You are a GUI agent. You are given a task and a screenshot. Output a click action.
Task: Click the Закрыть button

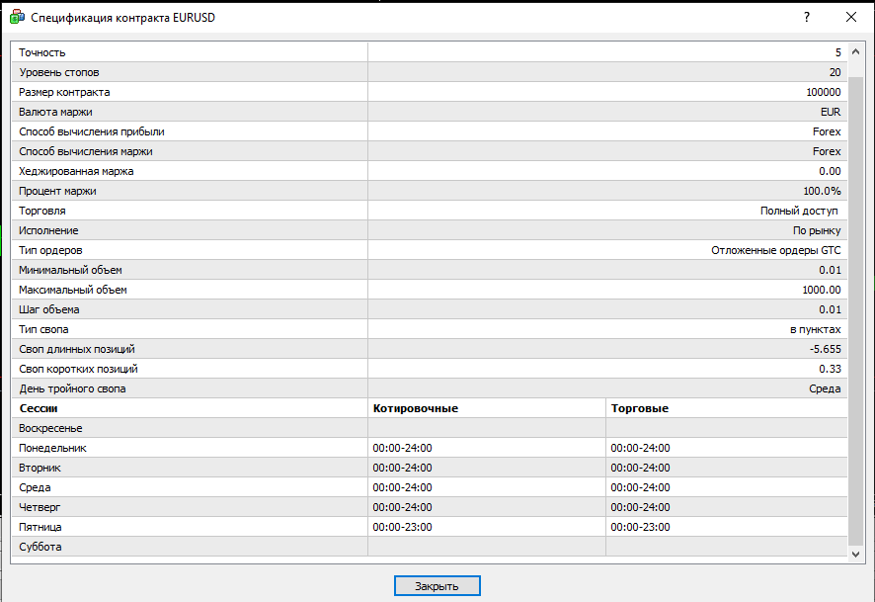[x=437, y=586]
